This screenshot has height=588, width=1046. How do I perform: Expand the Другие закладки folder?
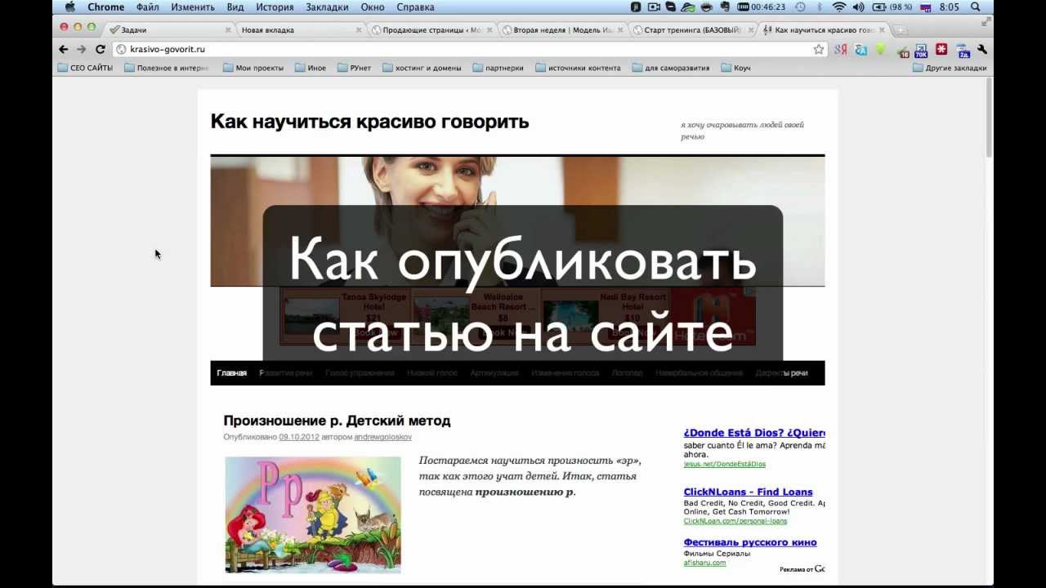[950, 68]
